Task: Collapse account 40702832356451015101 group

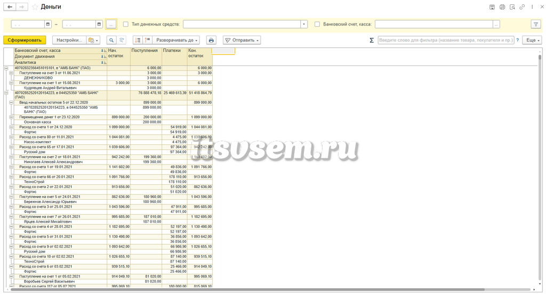Action: pyautogui.click(x=6, y=68)
